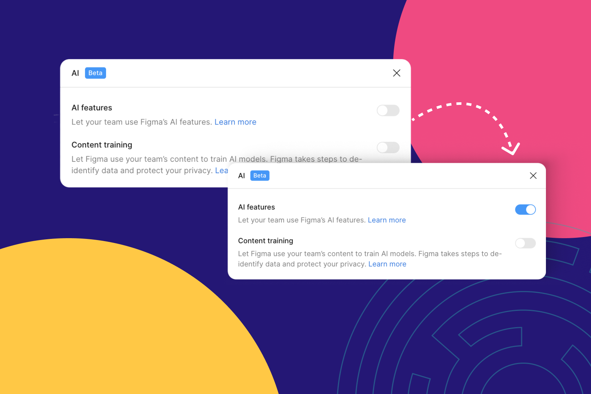Click the Beta badge in front dialog
The image size is (591, 394).
[x=260, y=176]
